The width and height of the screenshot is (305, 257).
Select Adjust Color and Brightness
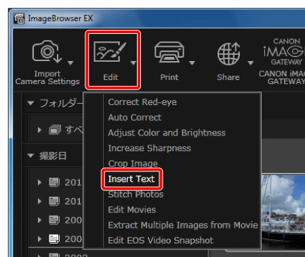pos(167,133)
